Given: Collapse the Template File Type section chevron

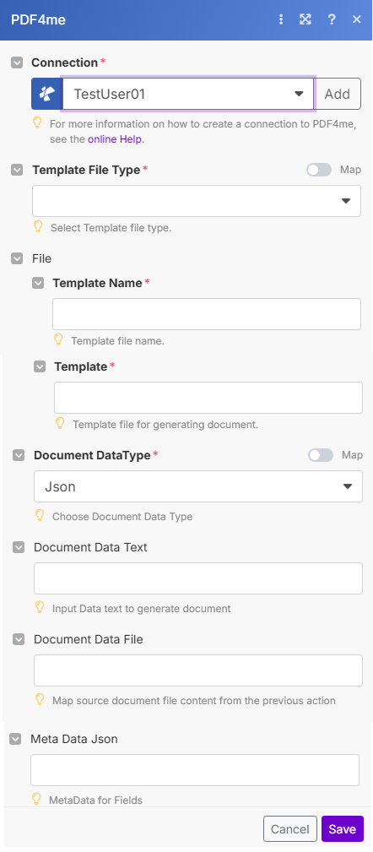Looking at the screenshot, I should (x=18, y=170).
